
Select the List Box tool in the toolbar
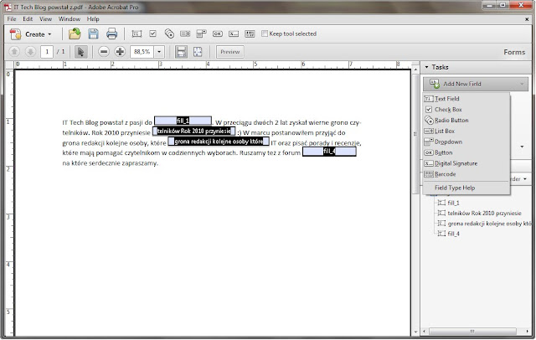pos(185,33)
